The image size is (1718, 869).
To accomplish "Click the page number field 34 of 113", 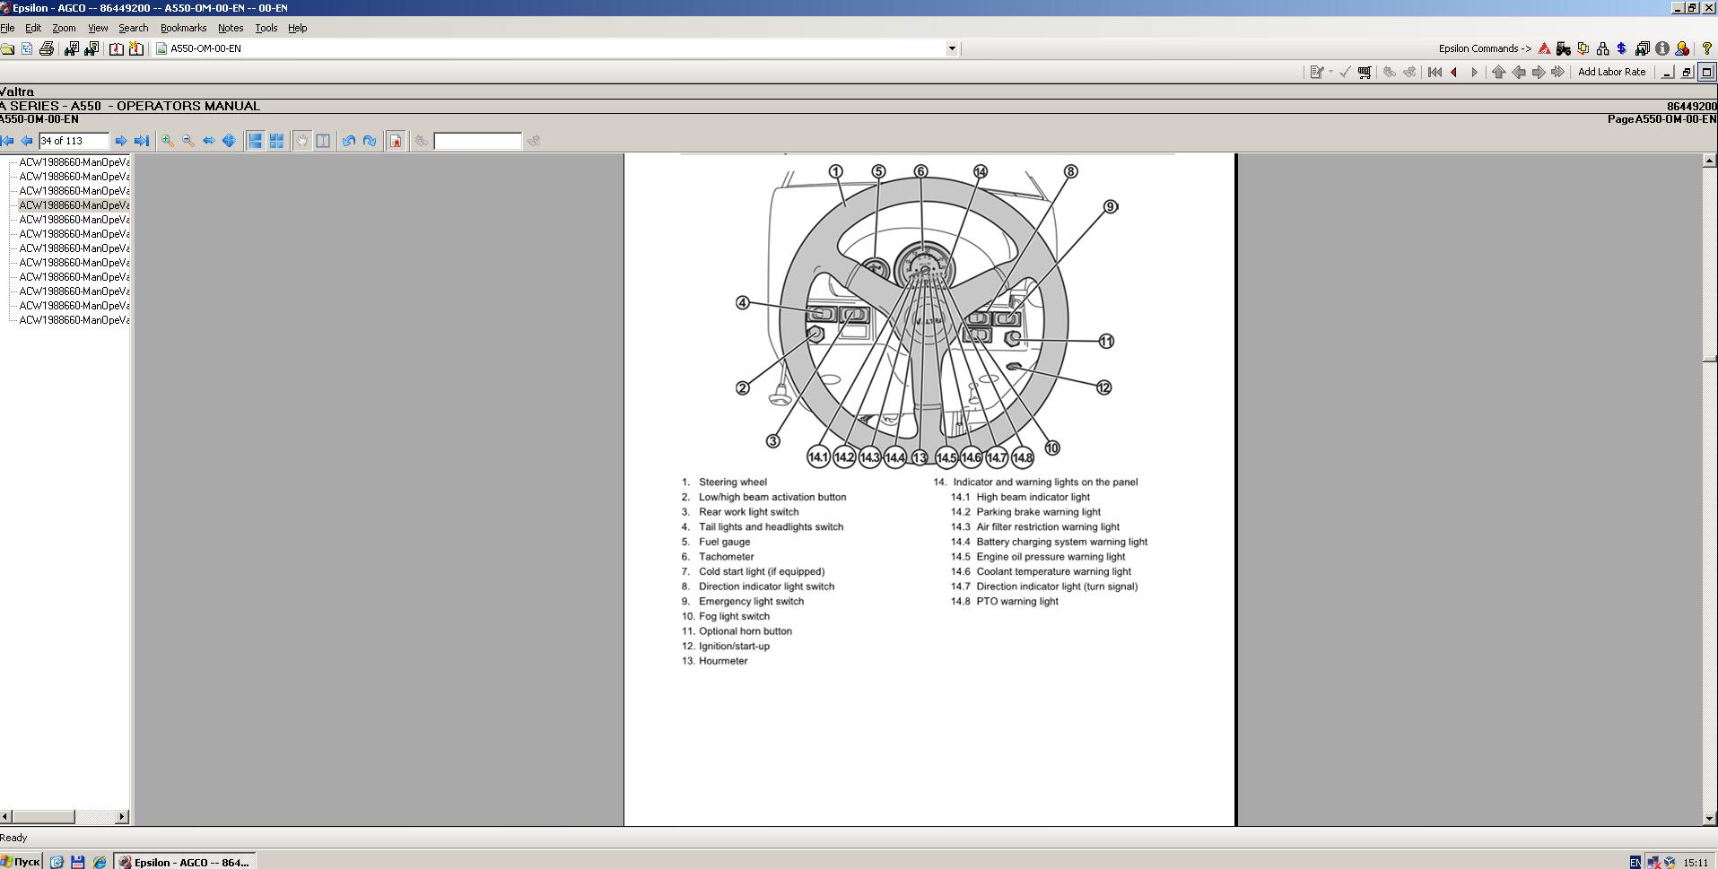I will [74, 141].
